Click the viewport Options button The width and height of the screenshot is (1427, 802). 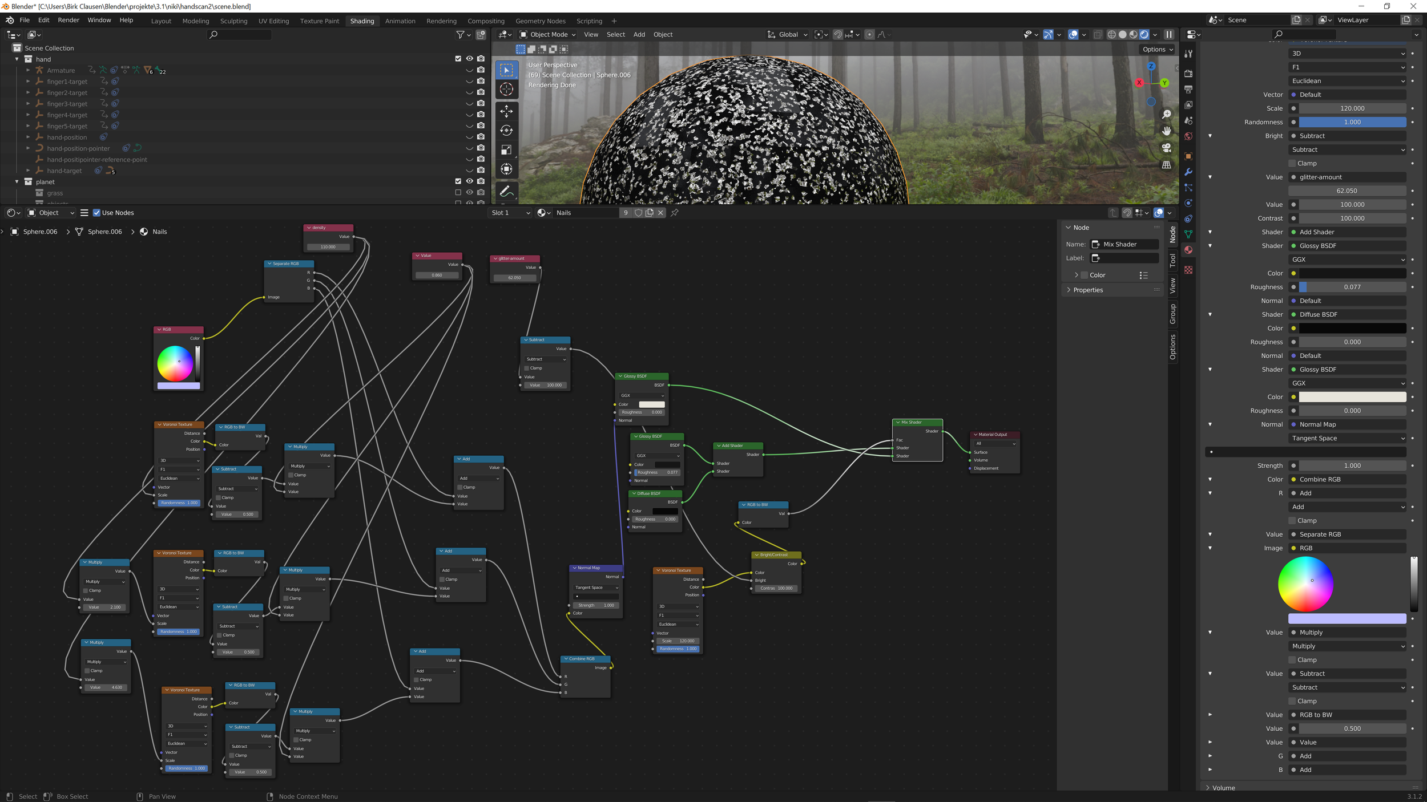(x=1158, y=50)
